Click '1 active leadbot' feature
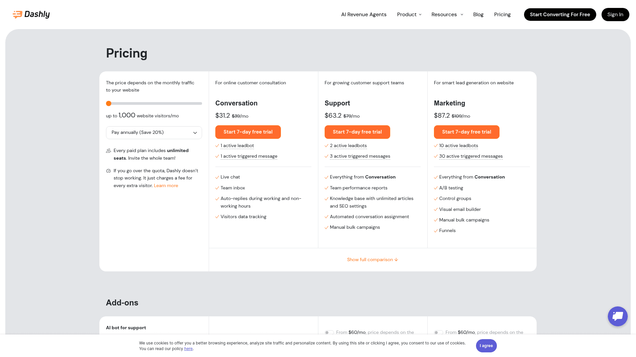 (237, 146)
